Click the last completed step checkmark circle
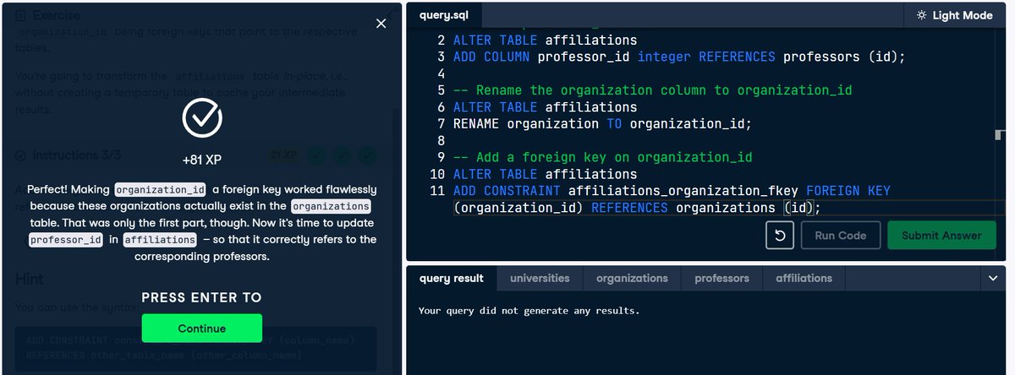The height and width of the screenshot is (375, 1015). click(x=367, y=155)
